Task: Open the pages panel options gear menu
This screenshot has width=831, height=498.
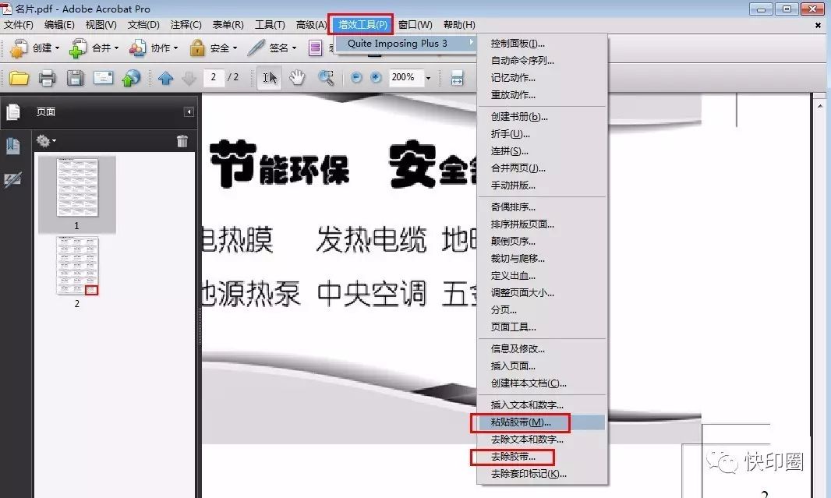Action: [x=44, y=141]
